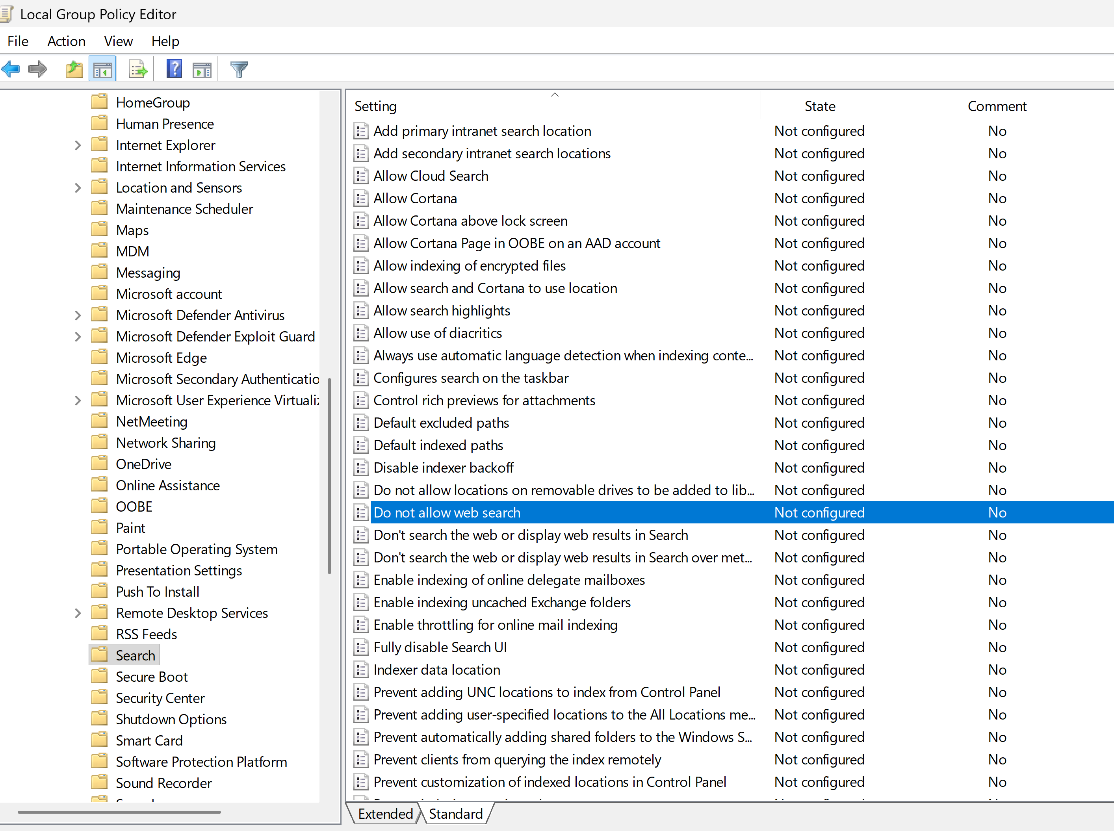
Task: Open the View menu
Action: pyautogui.click(x=118, y=41)
